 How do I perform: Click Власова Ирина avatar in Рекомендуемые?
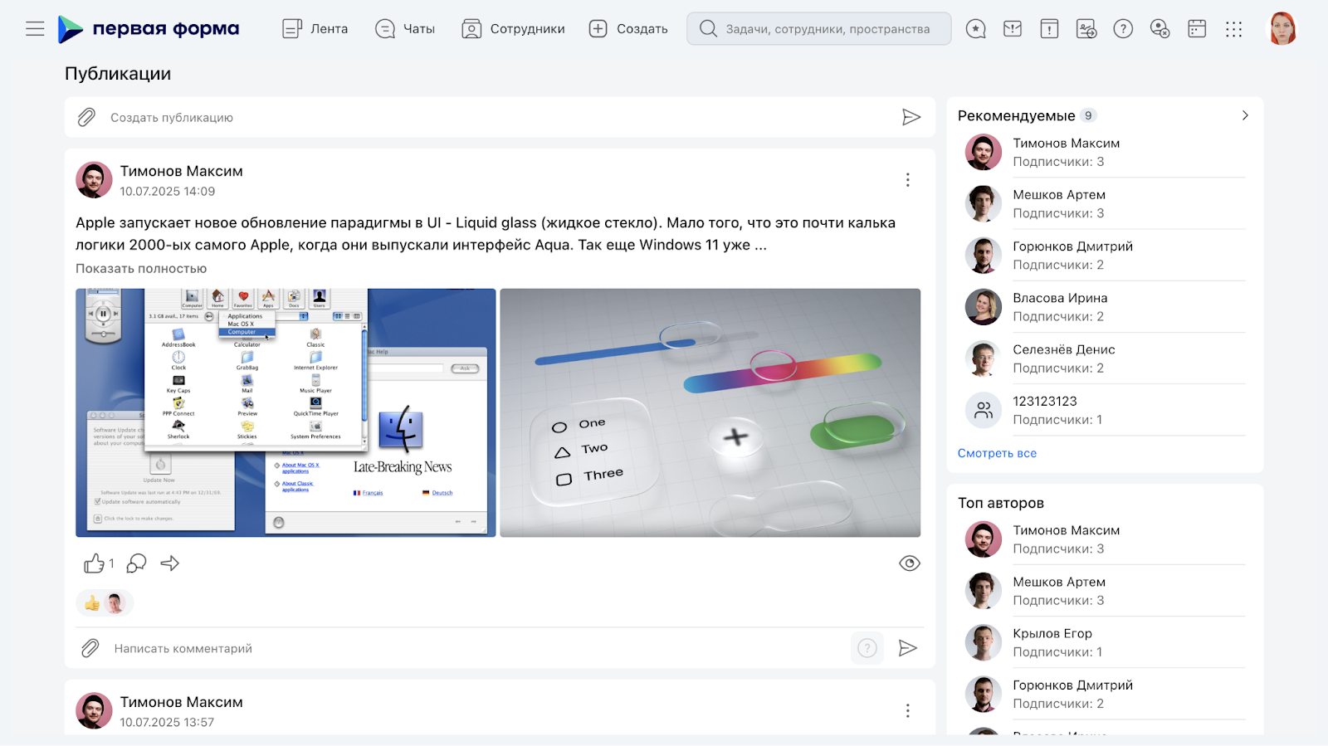point(984,307)
